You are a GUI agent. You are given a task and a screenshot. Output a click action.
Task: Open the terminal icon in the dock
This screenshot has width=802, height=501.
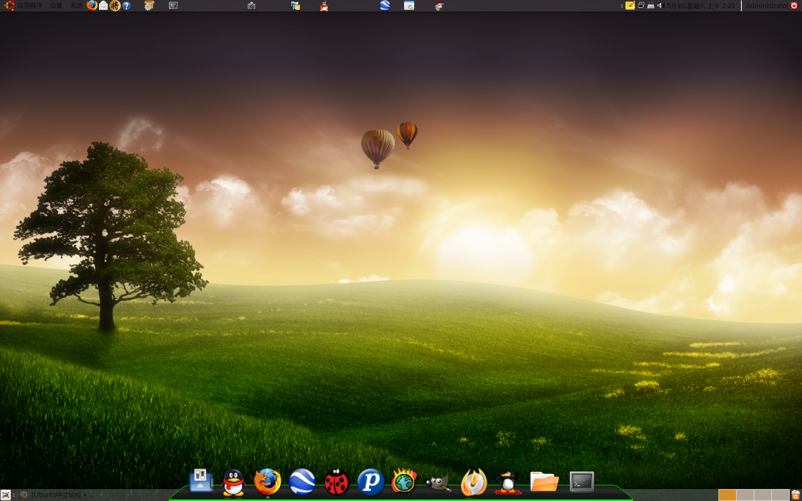pyautogui.click(x=581, y=482)
